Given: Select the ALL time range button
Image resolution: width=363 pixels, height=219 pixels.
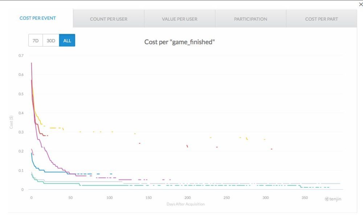Looking at the screenshot, I should click(67, 41).
